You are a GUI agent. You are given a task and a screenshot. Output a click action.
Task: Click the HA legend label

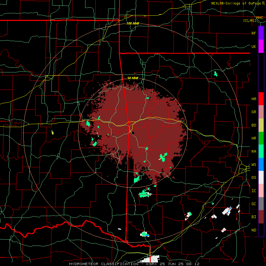pos(254,99)
